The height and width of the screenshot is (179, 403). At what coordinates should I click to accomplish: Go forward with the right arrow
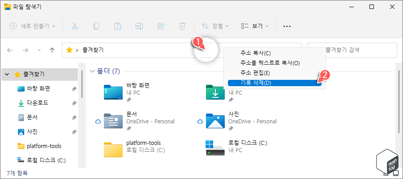point(26,50)
